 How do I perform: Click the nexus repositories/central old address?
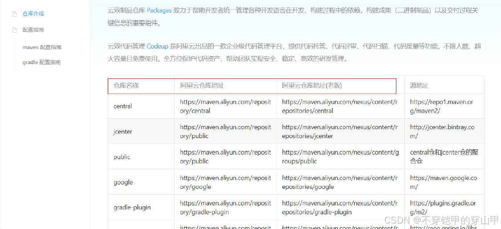(340, 106)
